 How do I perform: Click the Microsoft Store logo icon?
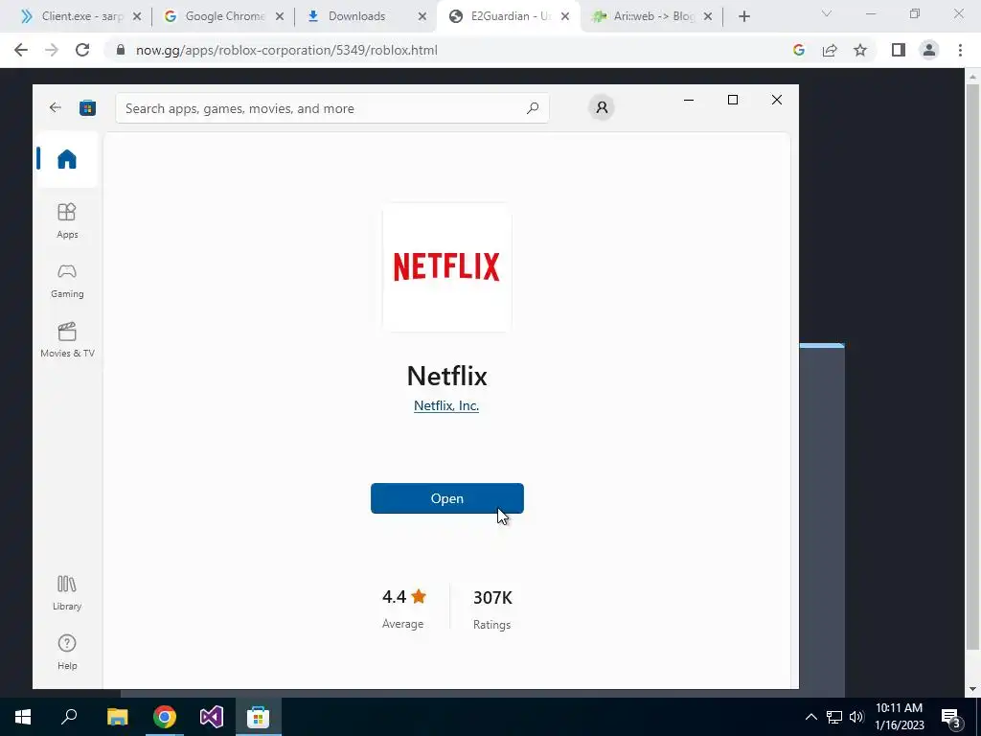pos(87,107)
